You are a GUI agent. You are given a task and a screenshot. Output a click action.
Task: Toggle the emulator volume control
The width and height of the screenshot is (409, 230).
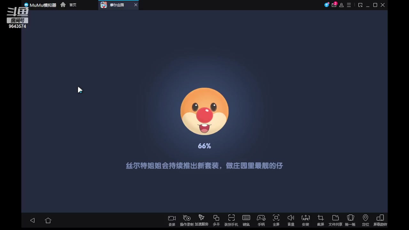291,220
